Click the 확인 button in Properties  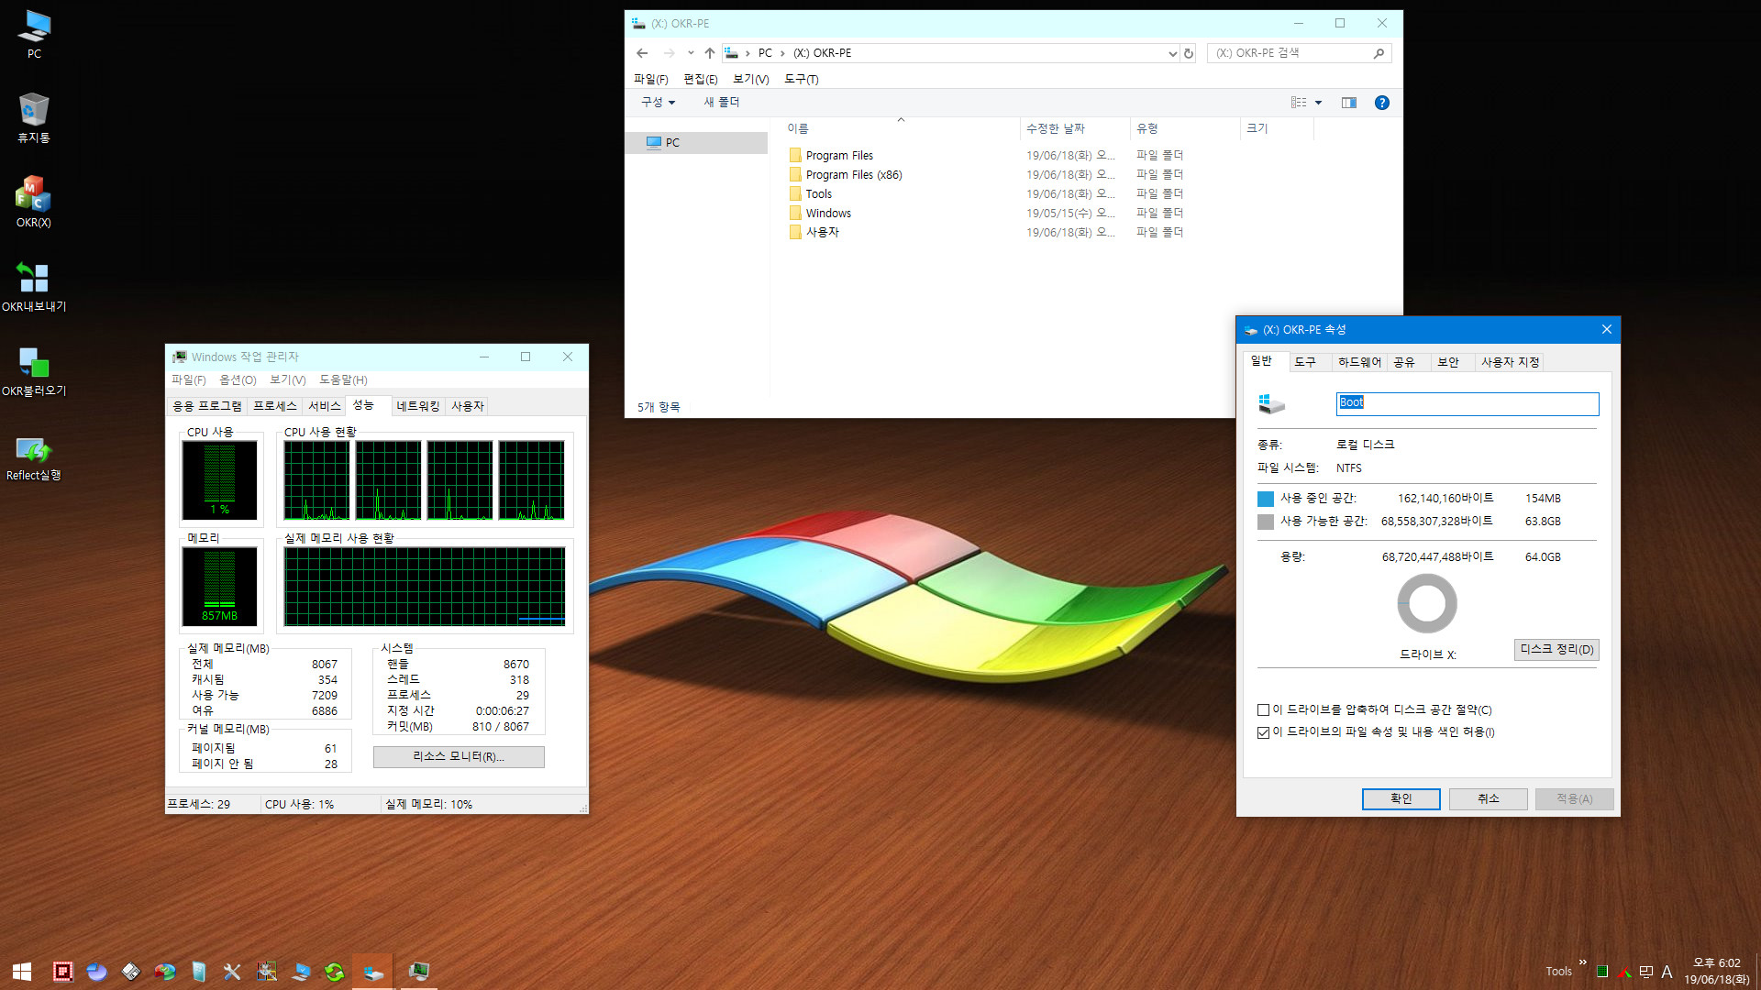(x=1401, y=799)
